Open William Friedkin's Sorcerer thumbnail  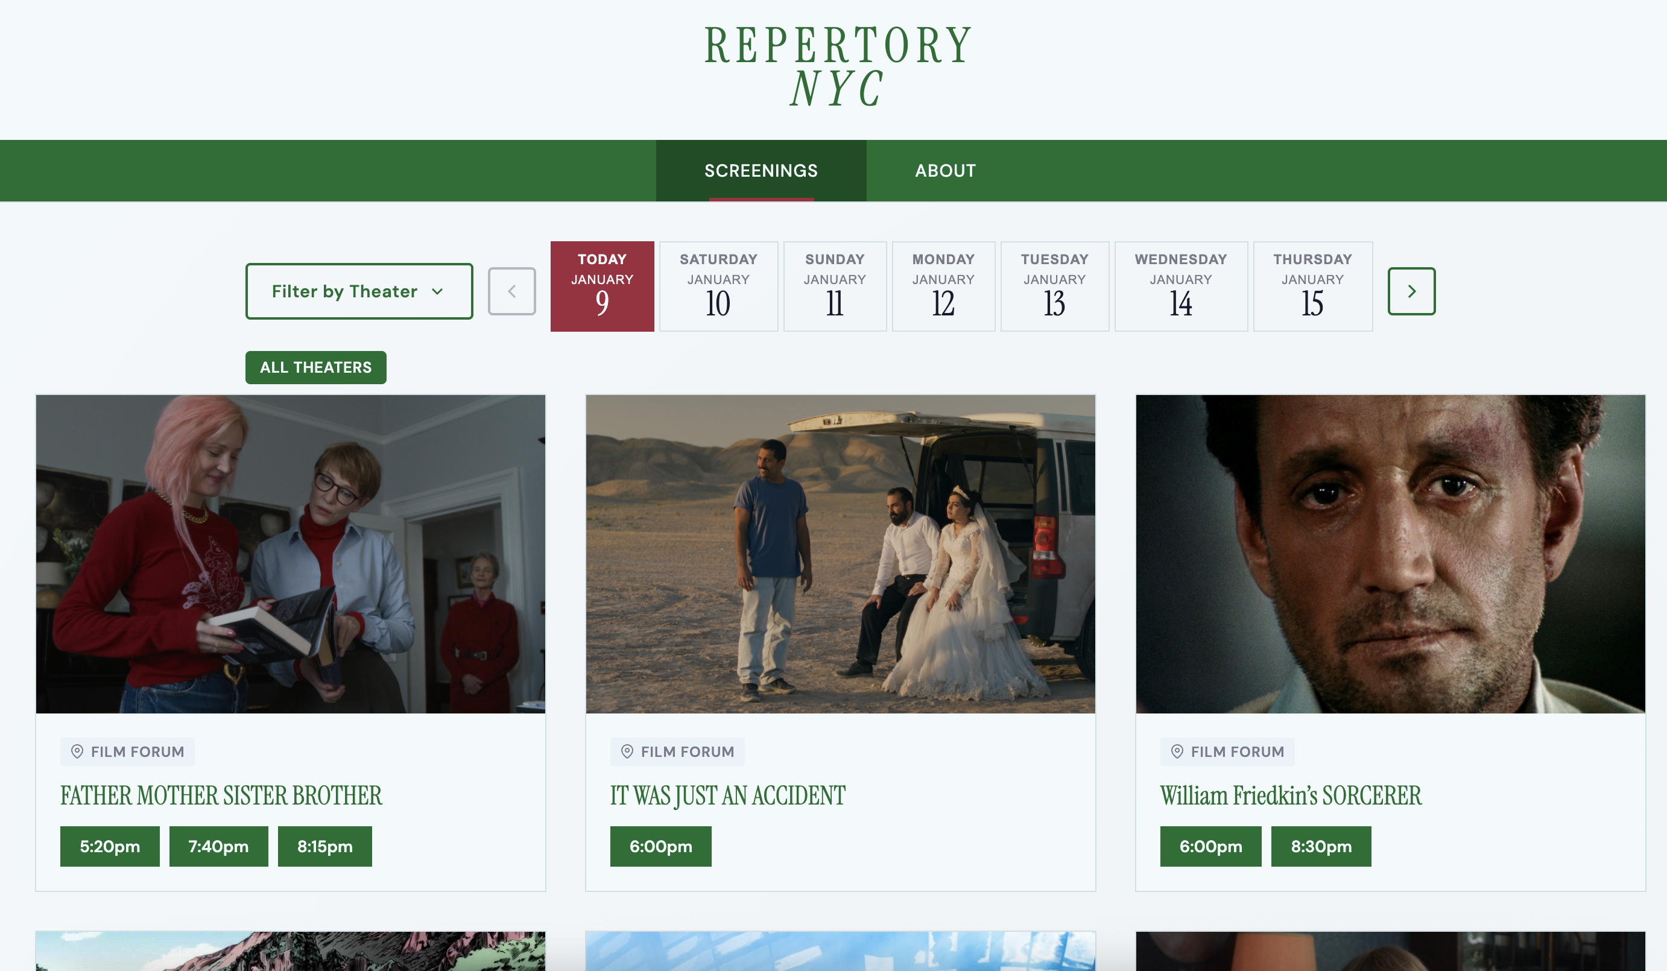[x=1390, y=554]
